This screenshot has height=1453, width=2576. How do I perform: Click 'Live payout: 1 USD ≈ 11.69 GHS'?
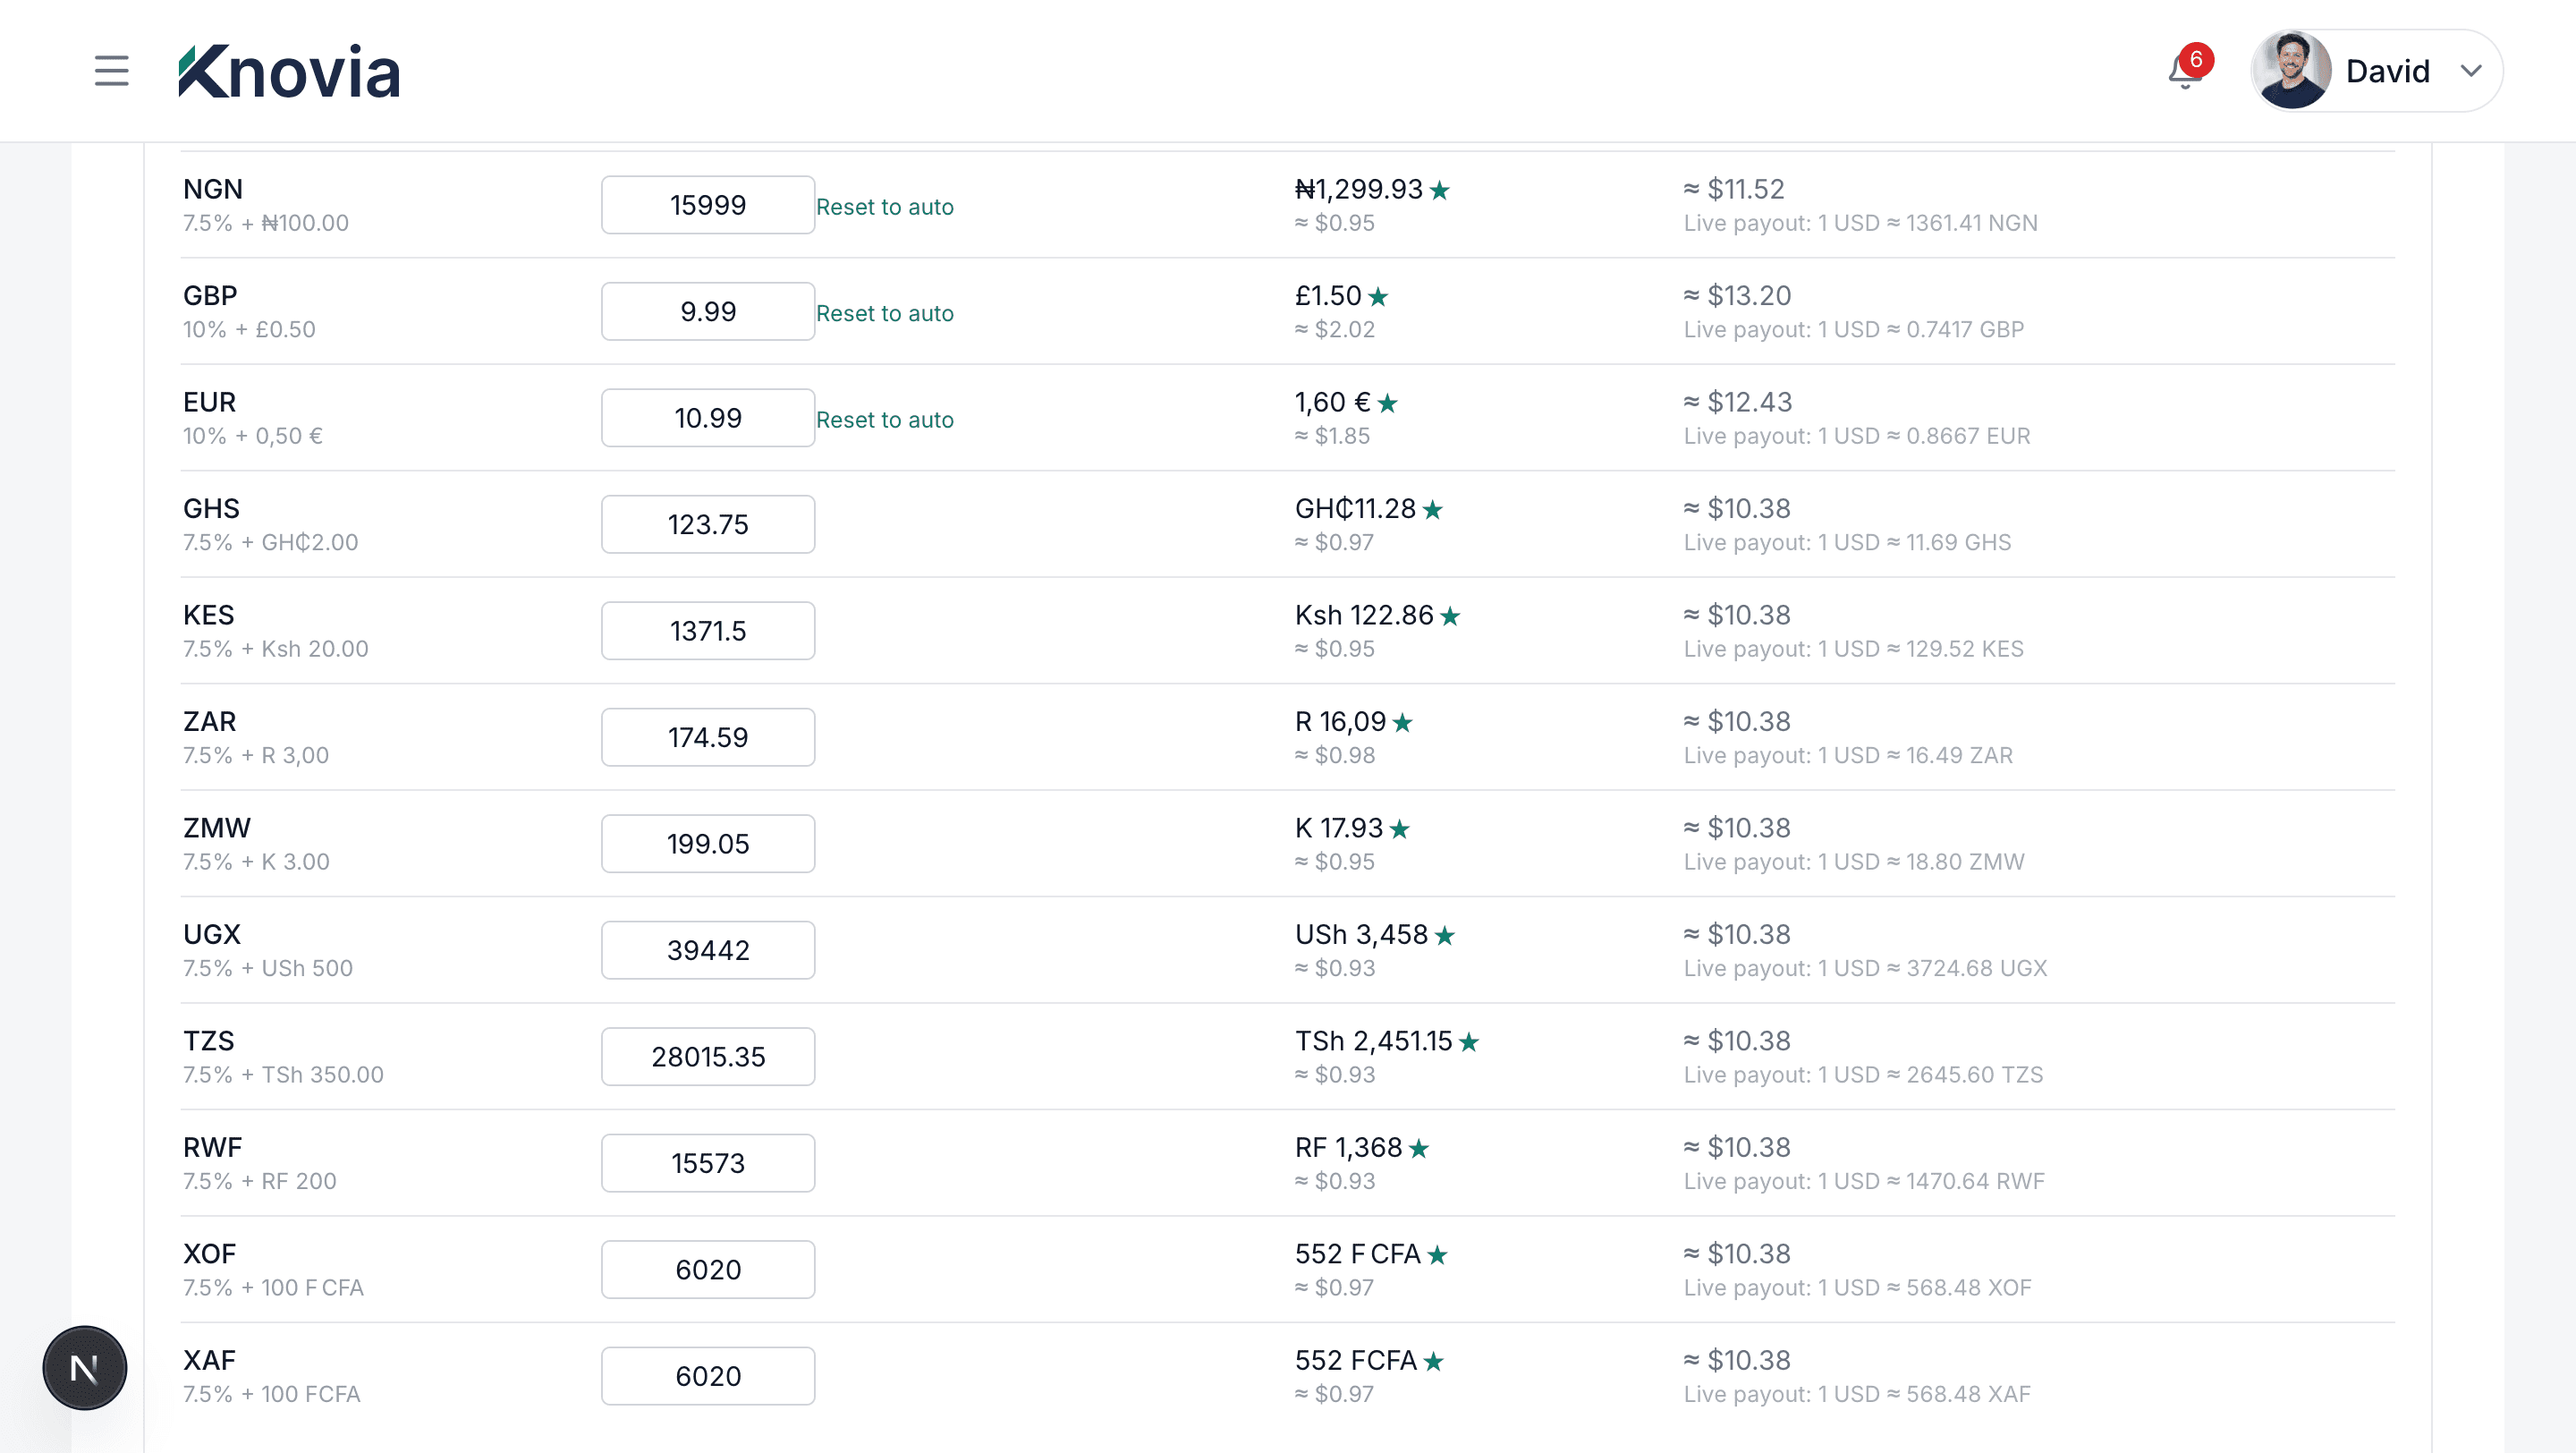1847,543
